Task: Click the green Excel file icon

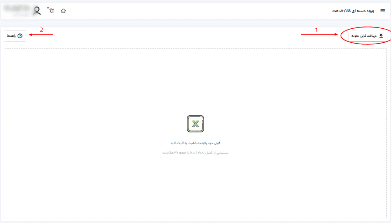Action: click(x=195, y=124)
